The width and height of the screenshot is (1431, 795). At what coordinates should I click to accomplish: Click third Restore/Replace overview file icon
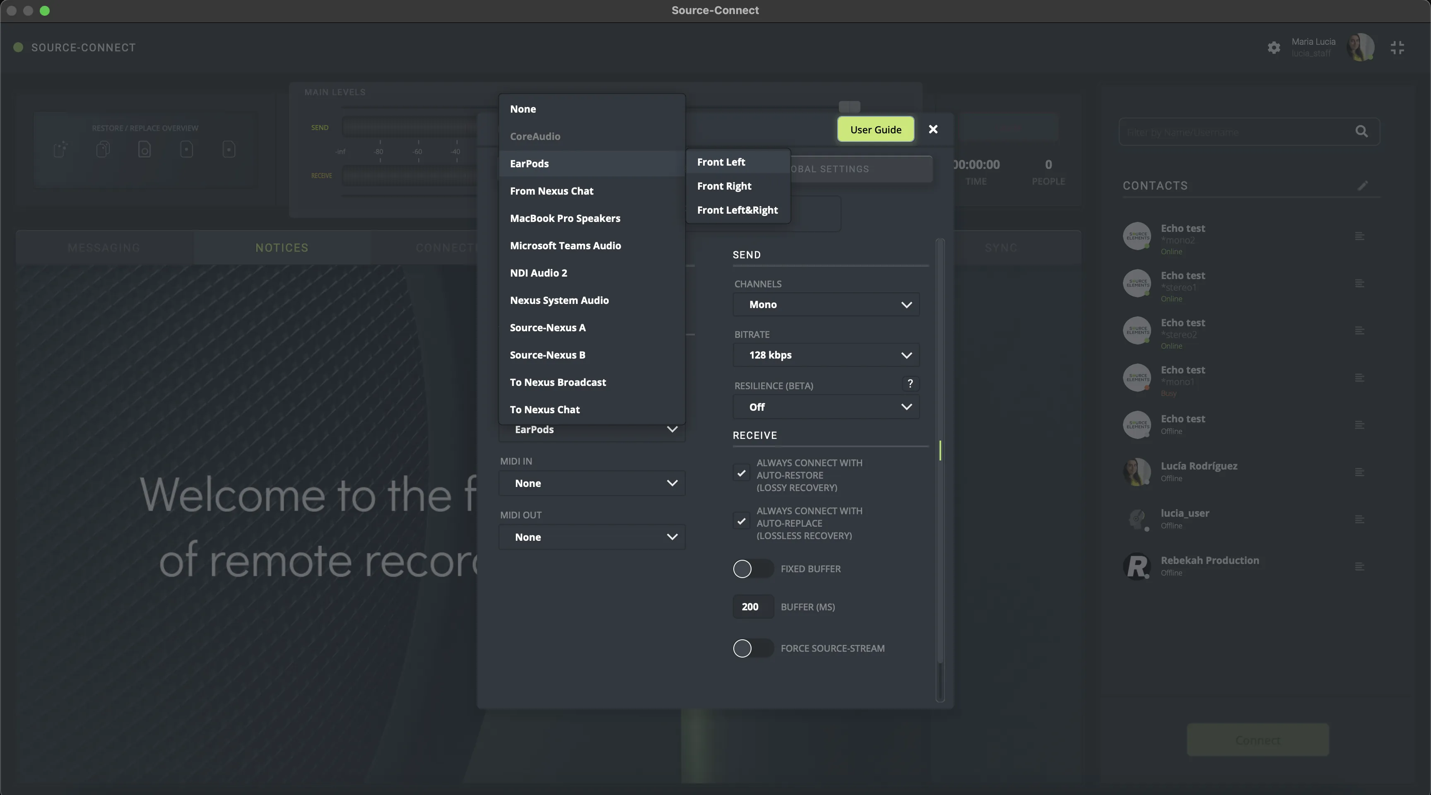(145, 149)
